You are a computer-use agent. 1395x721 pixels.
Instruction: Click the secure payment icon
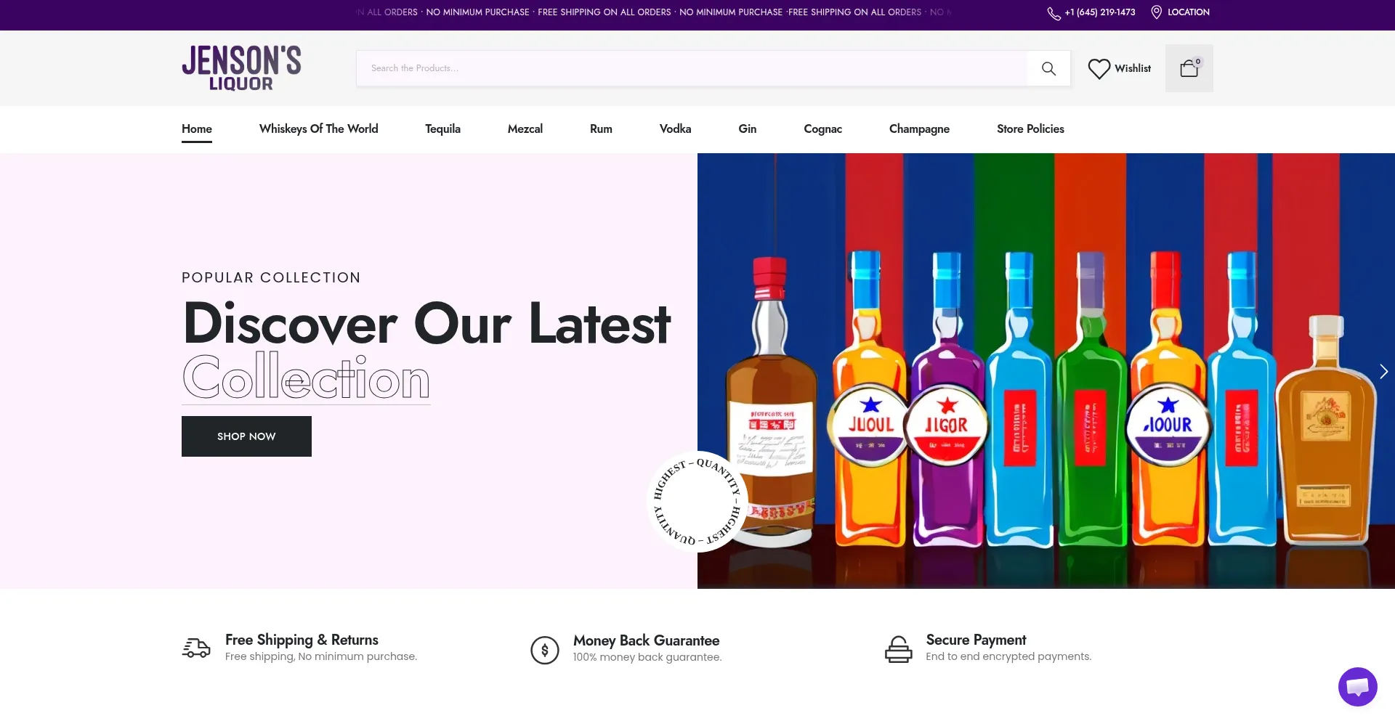click(899, 649)
